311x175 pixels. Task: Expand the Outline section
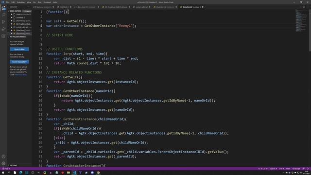click(x=12, y=165)
